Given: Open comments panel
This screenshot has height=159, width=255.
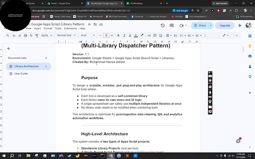Looking at the screenshot, I should point(172,25).
